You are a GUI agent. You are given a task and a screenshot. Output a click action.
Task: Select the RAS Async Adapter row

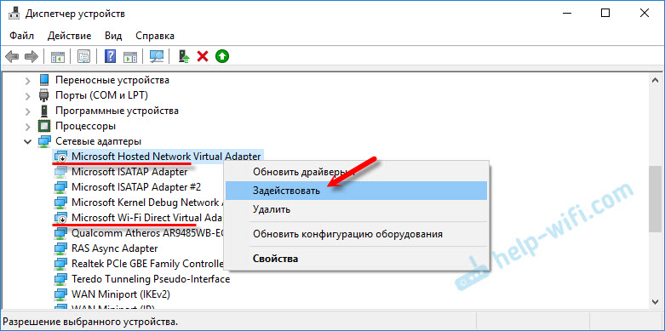pyautogui.click(x=114, y=248)
